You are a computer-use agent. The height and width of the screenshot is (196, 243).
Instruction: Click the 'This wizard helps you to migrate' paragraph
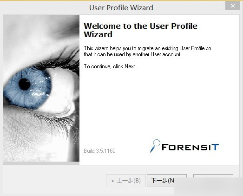coord(147,51)
